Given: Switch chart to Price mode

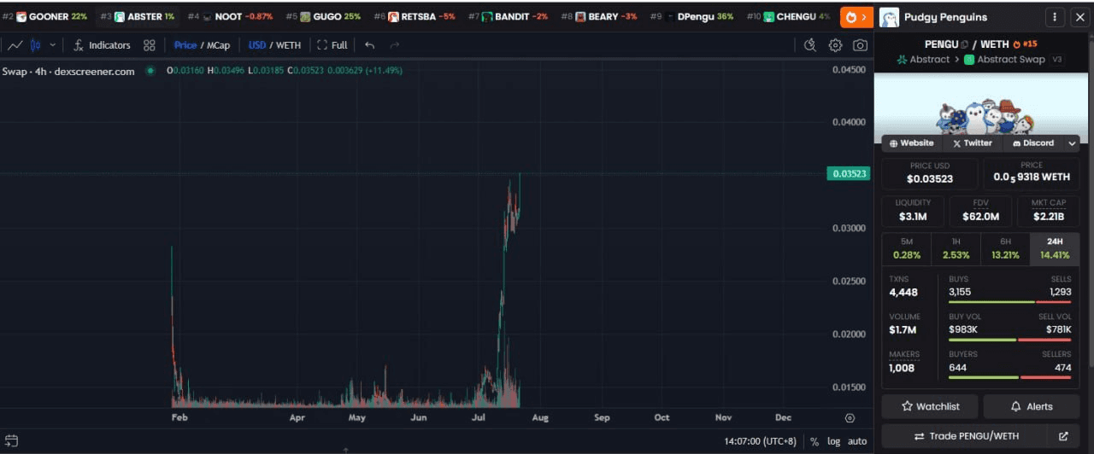Looking at the screenshot, I should point(185,45).
